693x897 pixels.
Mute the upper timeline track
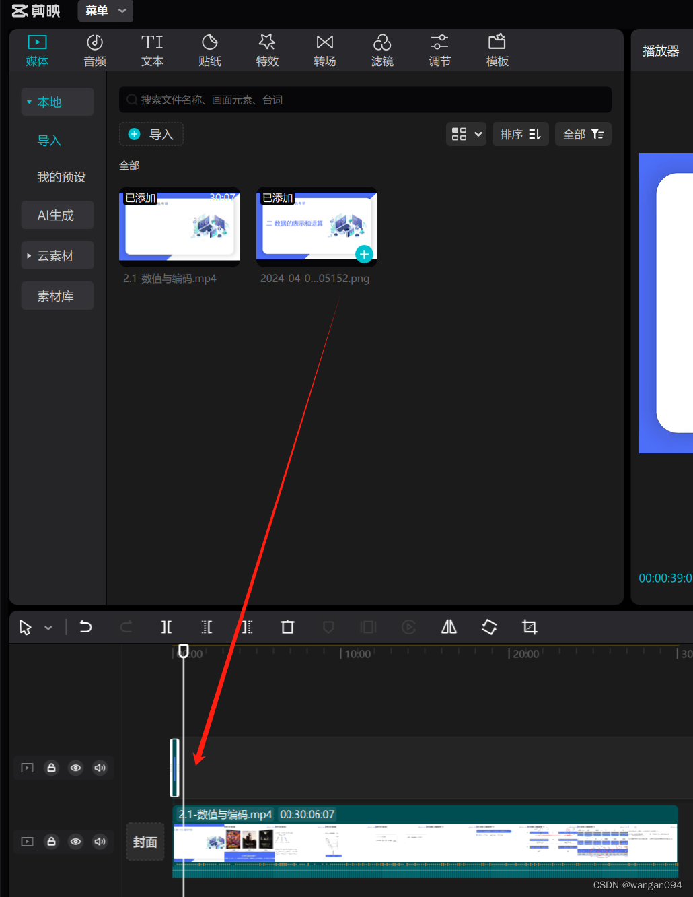pos(100,768)
